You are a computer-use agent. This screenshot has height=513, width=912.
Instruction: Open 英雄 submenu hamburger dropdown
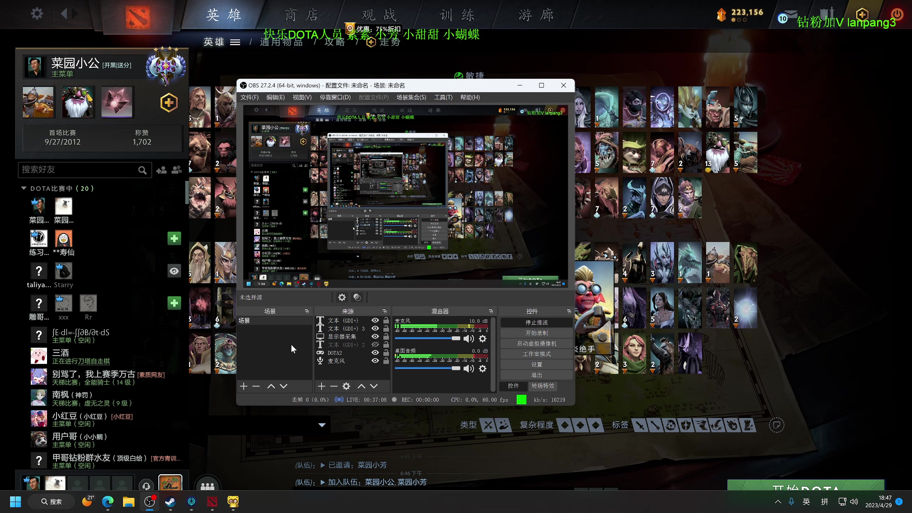[235, 42]
